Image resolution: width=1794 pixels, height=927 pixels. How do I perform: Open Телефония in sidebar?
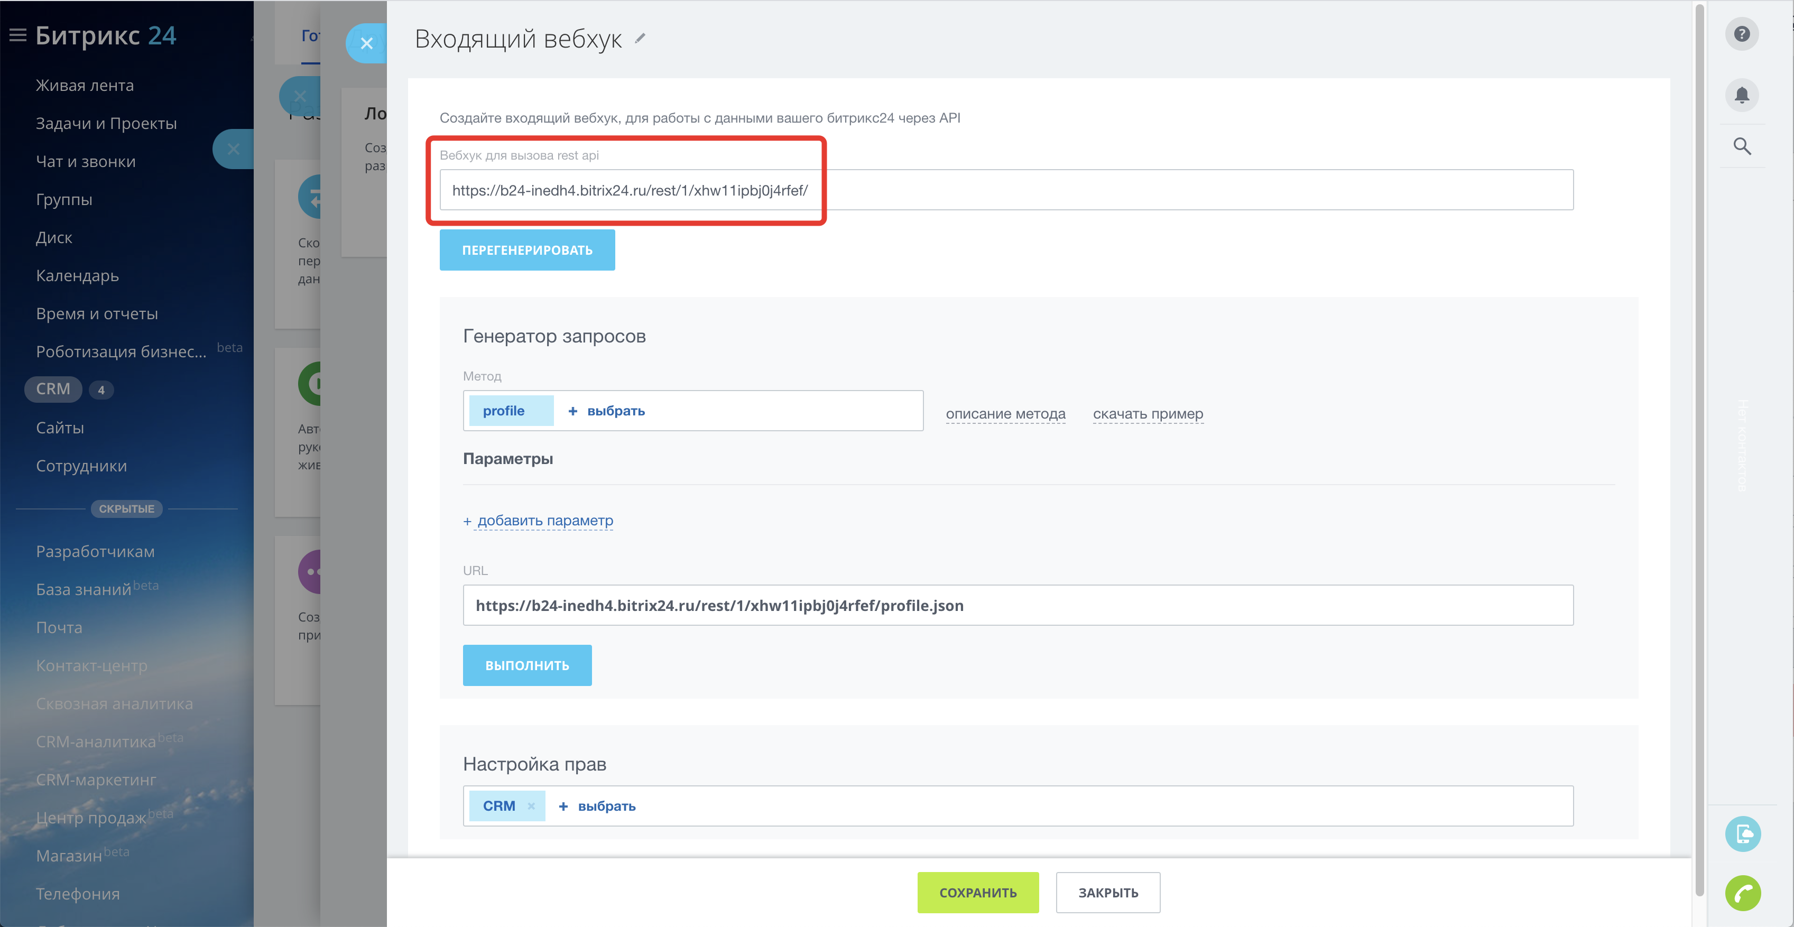click(78, 894)
